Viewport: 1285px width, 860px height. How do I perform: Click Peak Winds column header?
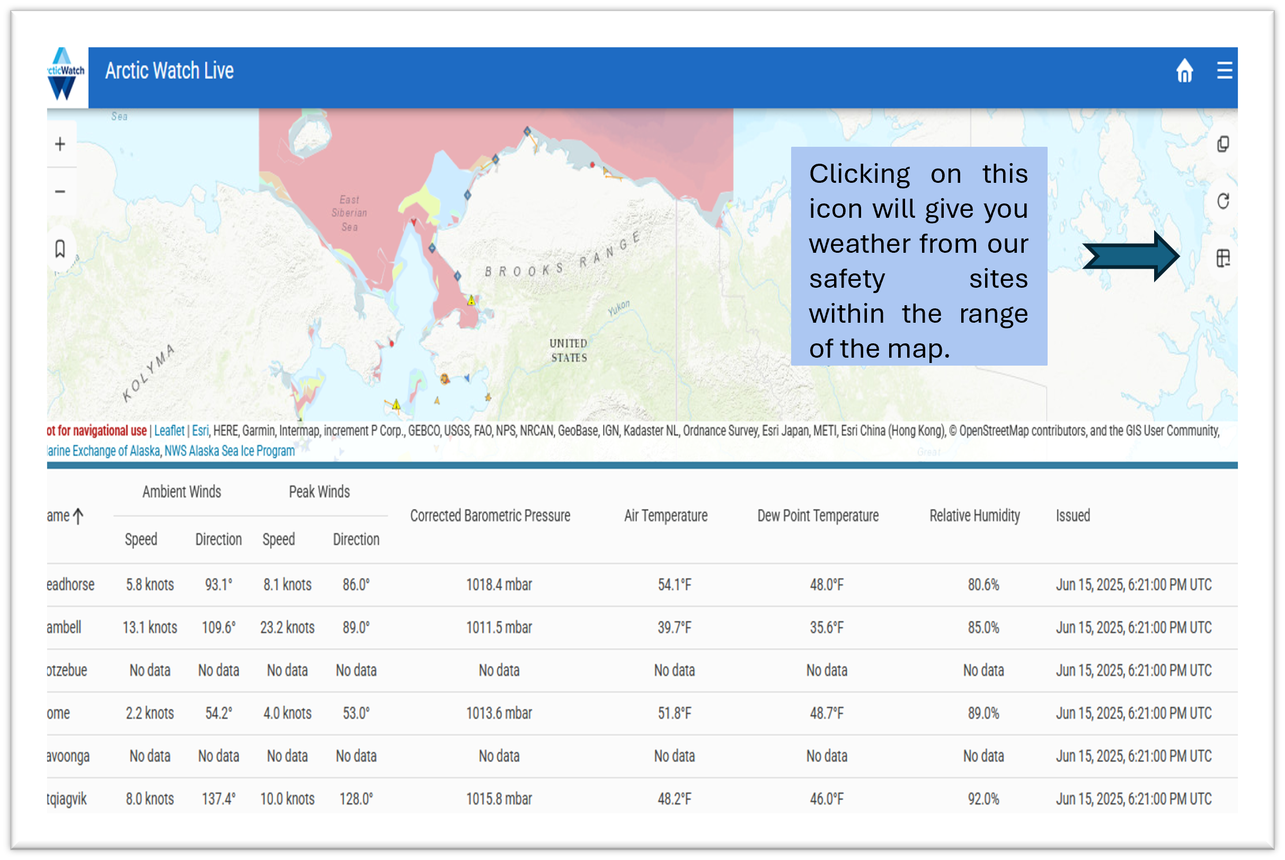pos(319,492)
